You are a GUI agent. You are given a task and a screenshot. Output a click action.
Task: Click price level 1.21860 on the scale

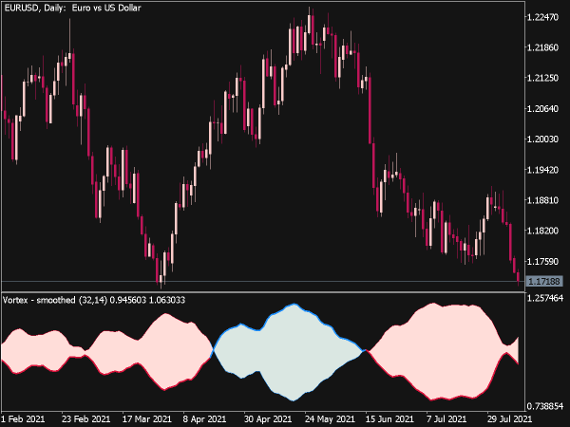click(542, 47)
